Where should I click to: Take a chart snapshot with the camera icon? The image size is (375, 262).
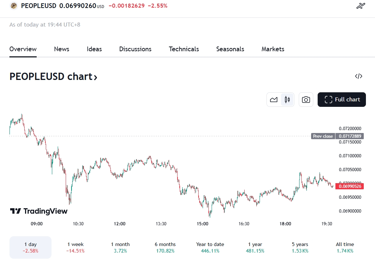(306, 99)
